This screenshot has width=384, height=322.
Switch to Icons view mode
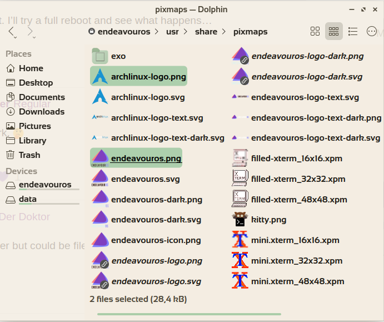pyautogui.click(x=315, y=32)
